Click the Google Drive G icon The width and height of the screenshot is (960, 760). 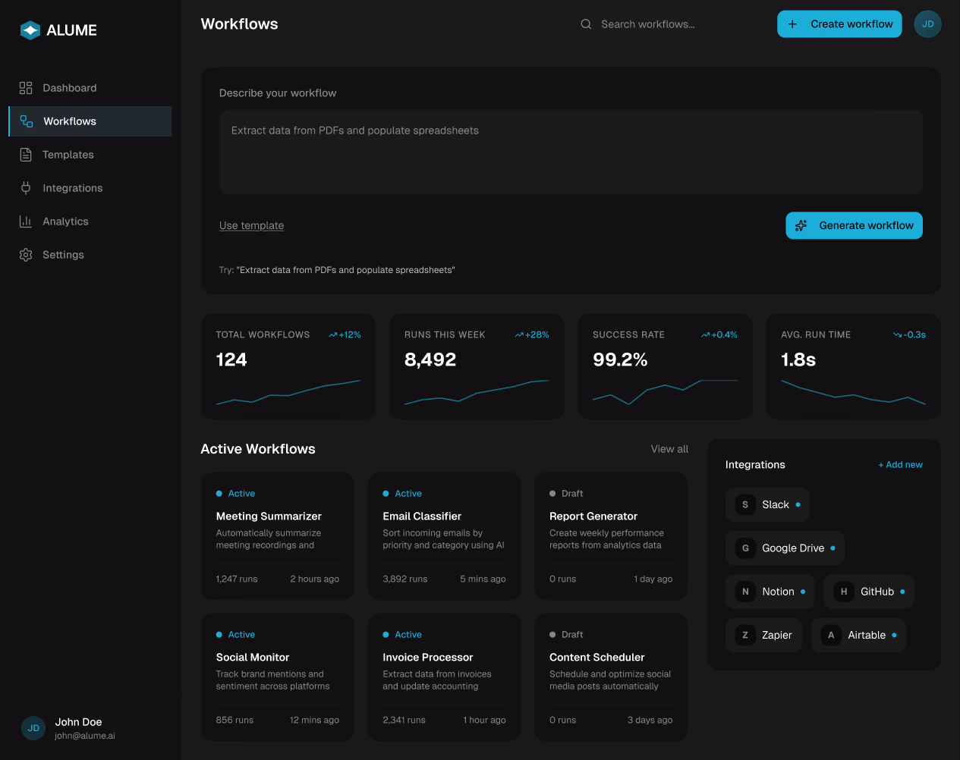pyautogui.click(x=745, y=548)
